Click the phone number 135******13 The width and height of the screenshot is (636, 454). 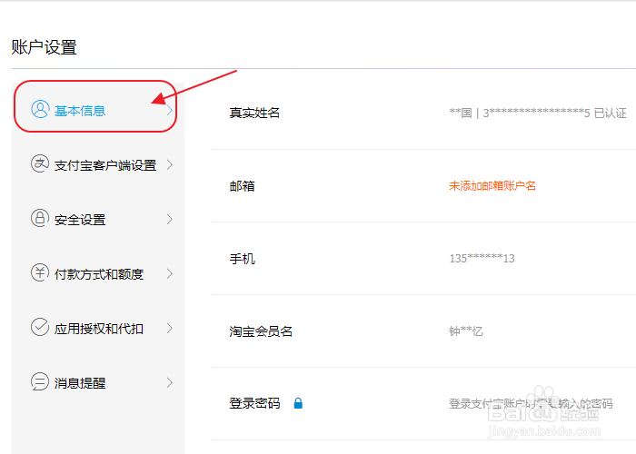point(482,259)
